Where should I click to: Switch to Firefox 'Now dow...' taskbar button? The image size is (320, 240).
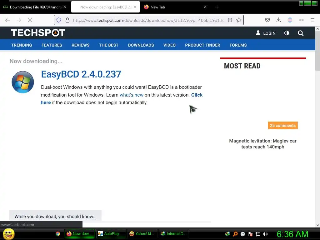[x=80, y=234]
